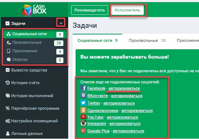Click the 4 badge beside Приложения

pyautogui.click(x=60, y=52)
